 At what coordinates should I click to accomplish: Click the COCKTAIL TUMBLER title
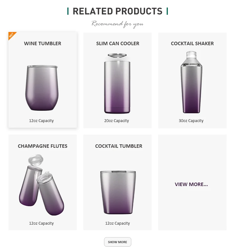pyautogui.click(x=119, y=146)
